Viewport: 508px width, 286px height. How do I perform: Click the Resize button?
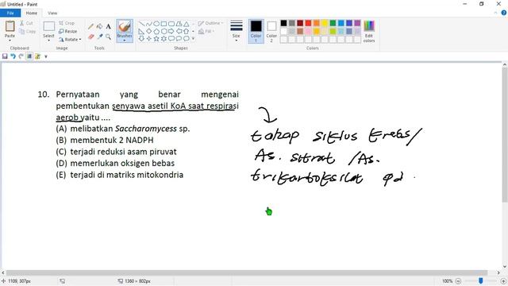click(x=68, y=32)
